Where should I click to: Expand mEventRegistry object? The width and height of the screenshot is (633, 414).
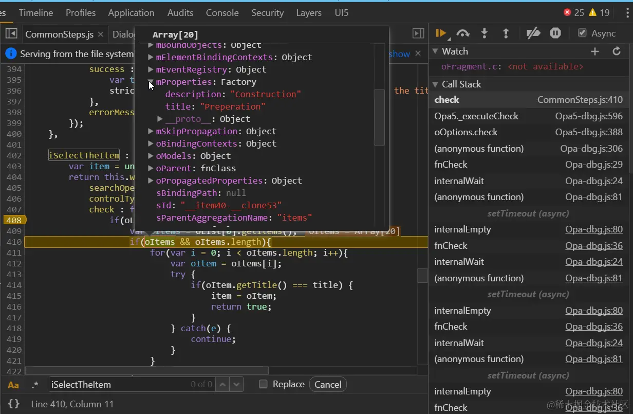151,69
